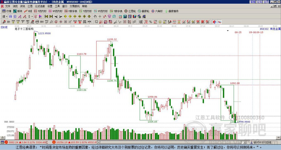Screen dimensions: 281x150
Task: Move chart left with black left arrow
Action: (x=56, y=17)
